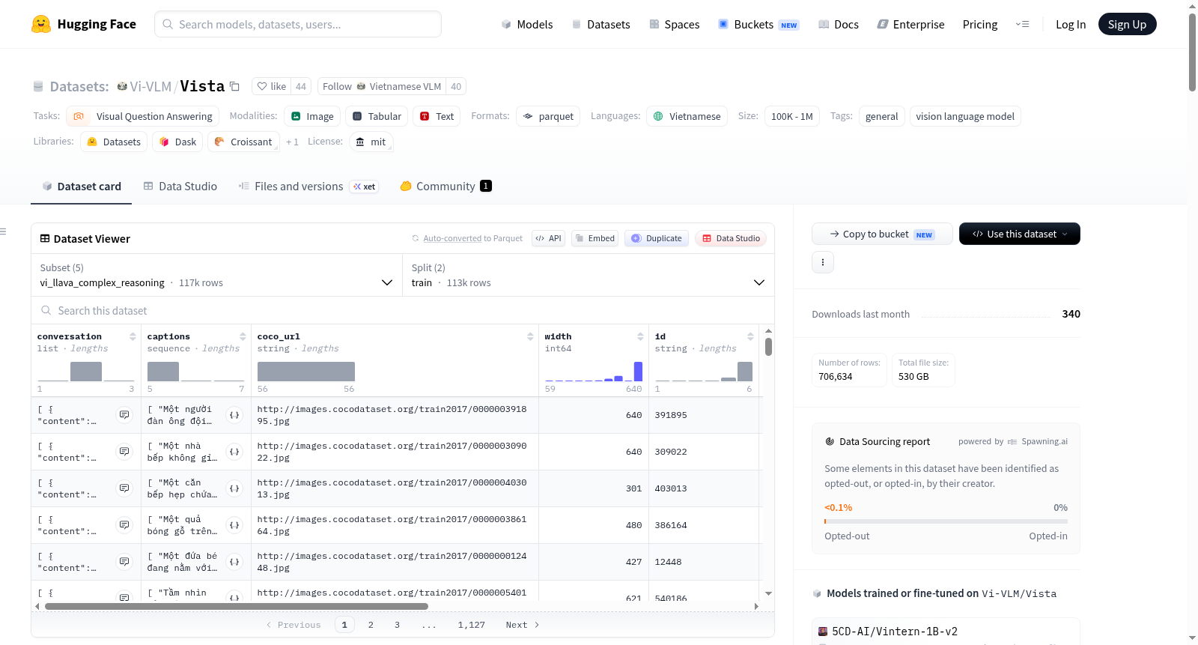
Task: Click the table vertical scrollbar thumb
Action: pyautogui.click(x=768, y=347)
